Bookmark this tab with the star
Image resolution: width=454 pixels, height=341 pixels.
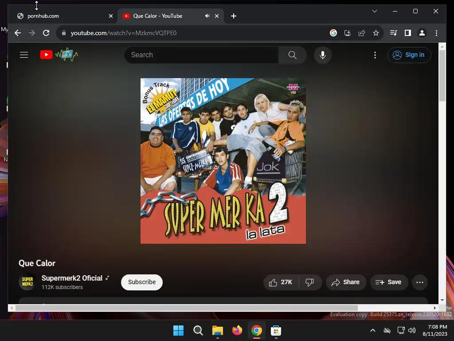376,33
